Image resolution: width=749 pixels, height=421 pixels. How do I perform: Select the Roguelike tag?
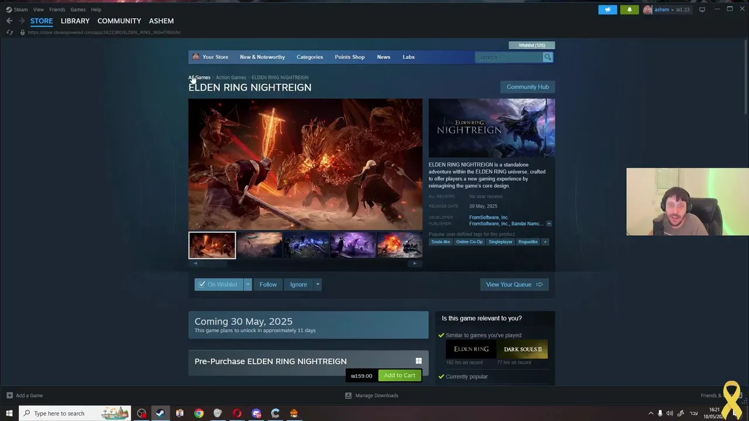click(528, 241)
